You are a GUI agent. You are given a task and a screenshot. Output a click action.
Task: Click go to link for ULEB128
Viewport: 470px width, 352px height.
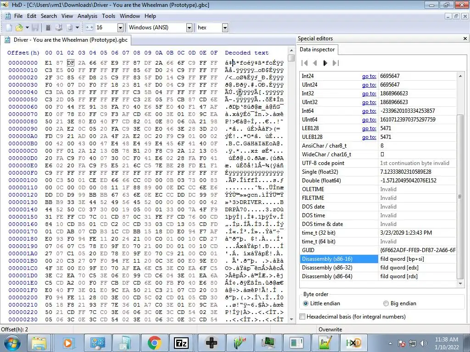tap(369, 137)
